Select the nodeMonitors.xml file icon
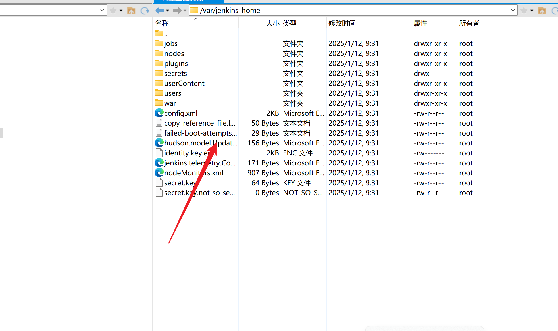 (159, 173)
